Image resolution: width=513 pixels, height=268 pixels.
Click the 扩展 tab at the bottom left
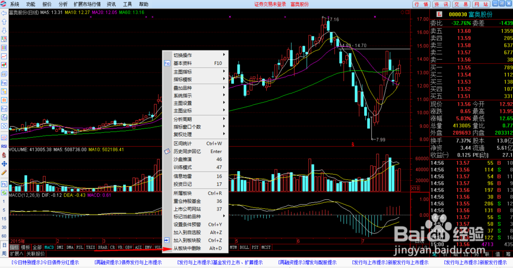[17, 254]
